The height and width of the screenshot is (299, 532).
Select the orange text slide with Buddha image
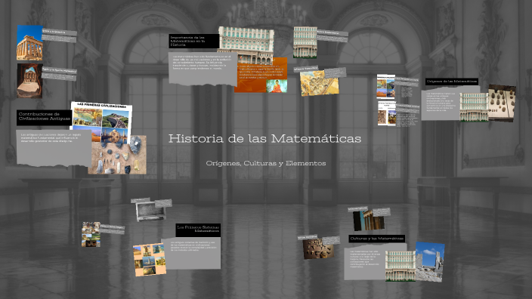point(261,75)
